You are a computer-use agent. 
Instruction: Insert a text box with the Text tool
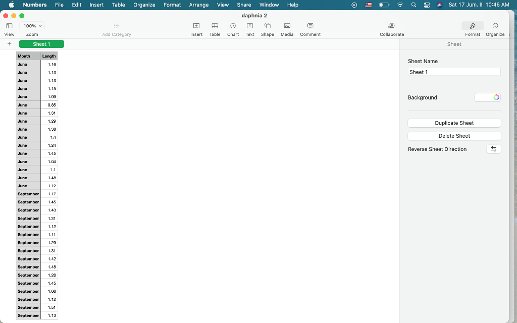pyautogui.click(x=250, y=26)
